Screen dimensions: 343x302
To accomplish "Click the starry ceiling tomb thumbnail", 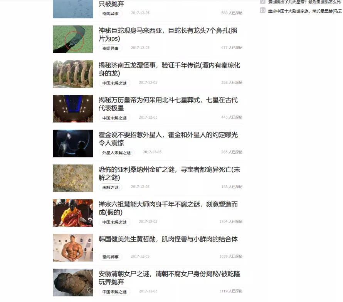I will coord(73,109).
